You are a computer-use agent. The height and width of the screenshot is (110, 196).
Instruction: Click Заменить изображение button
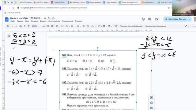(x=156, y=26)
